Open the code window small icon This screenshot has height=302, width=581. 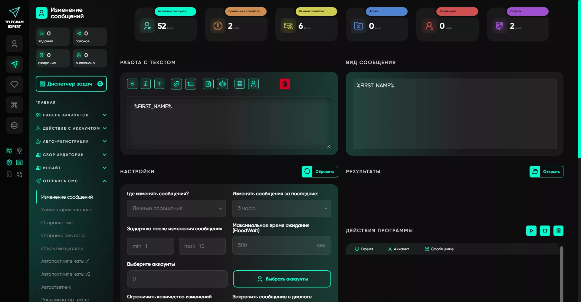tap(19, 162)
